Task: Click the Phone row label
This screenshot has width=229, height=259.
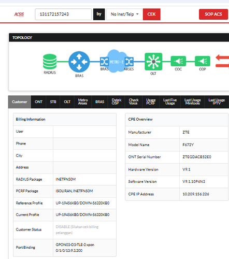Action: point(21,143)
